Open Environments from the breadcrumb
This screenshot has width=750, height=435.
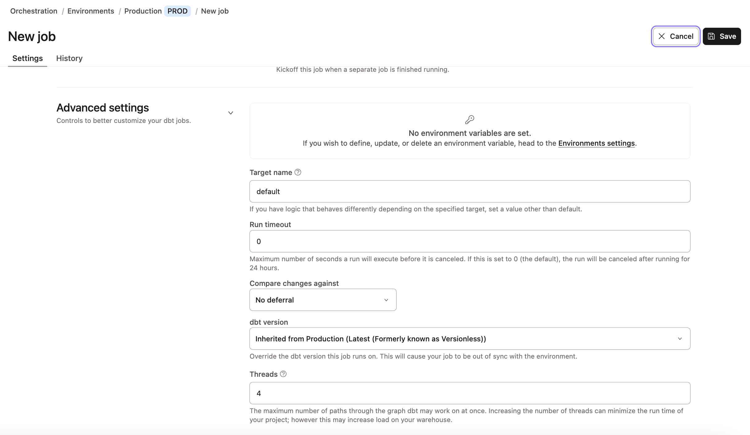(91, 11)
